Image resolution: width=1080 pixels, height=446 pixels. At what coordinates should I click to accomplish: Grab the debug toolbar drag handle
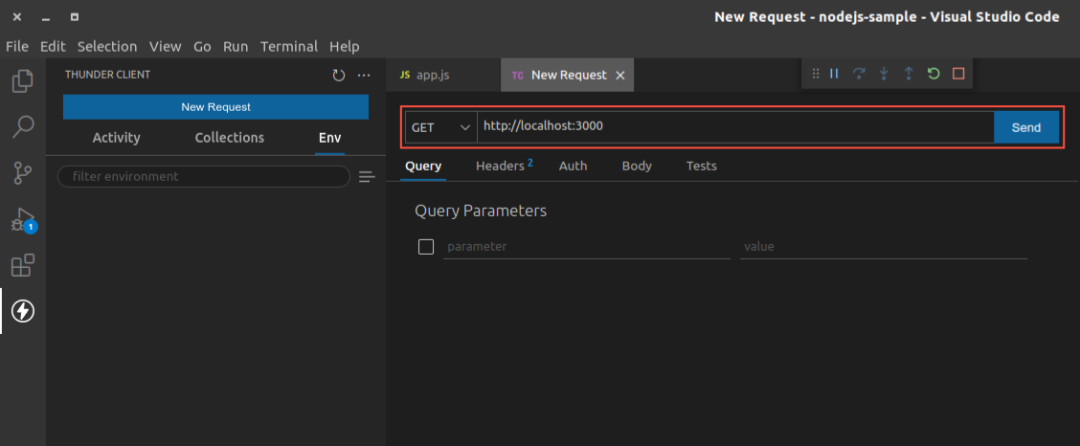(816, 74)
